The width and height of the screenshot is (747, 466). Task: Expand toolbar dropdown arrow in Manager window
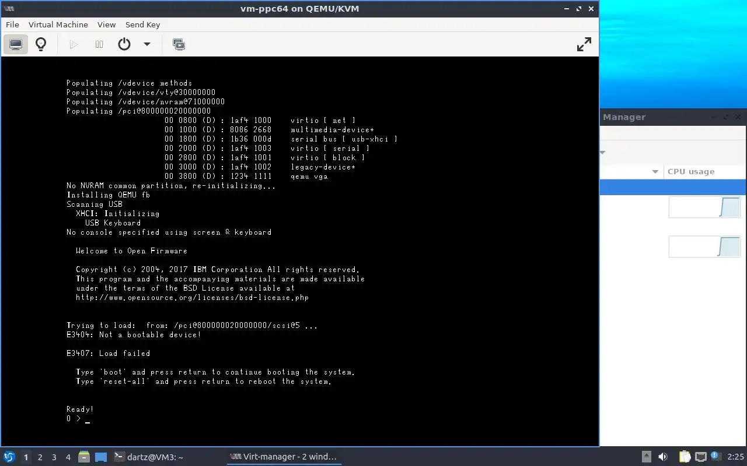coord(603,153)
